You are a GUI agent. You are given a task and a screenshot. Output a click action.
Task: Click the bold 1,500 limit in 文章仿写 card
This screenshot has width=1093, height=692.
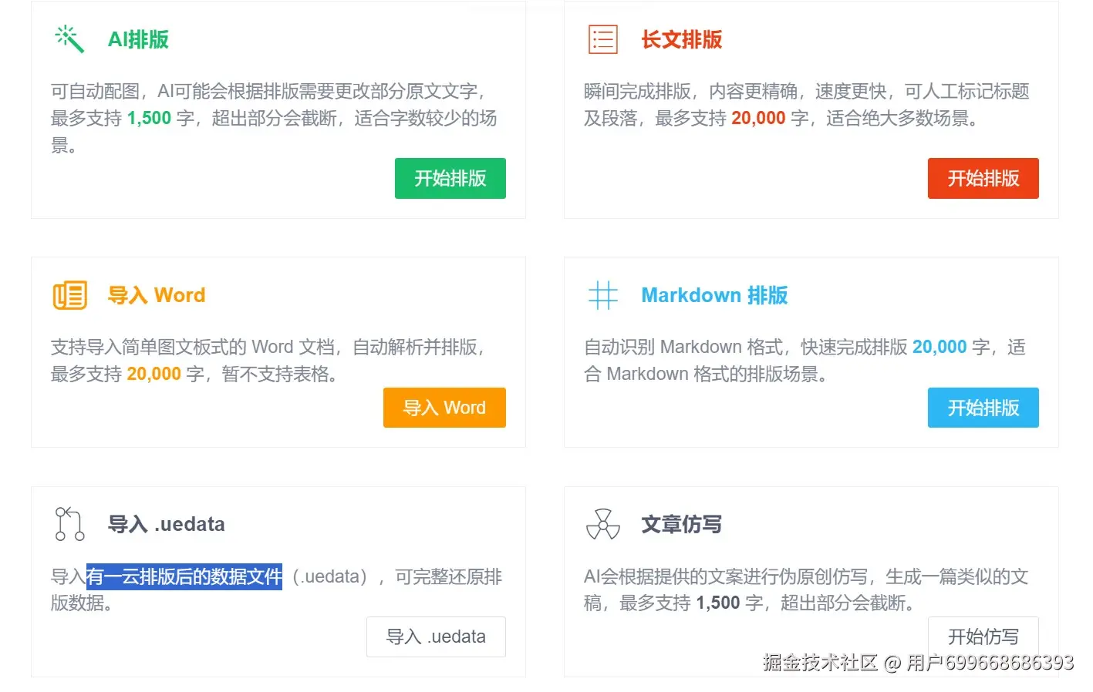point(718,603)
